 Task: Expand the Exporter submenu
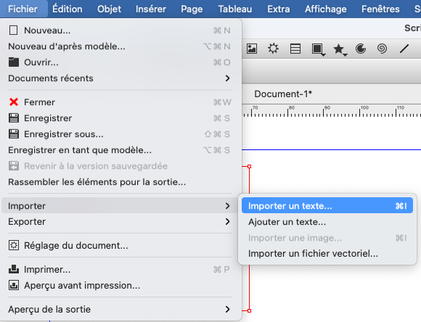[120, 222]
